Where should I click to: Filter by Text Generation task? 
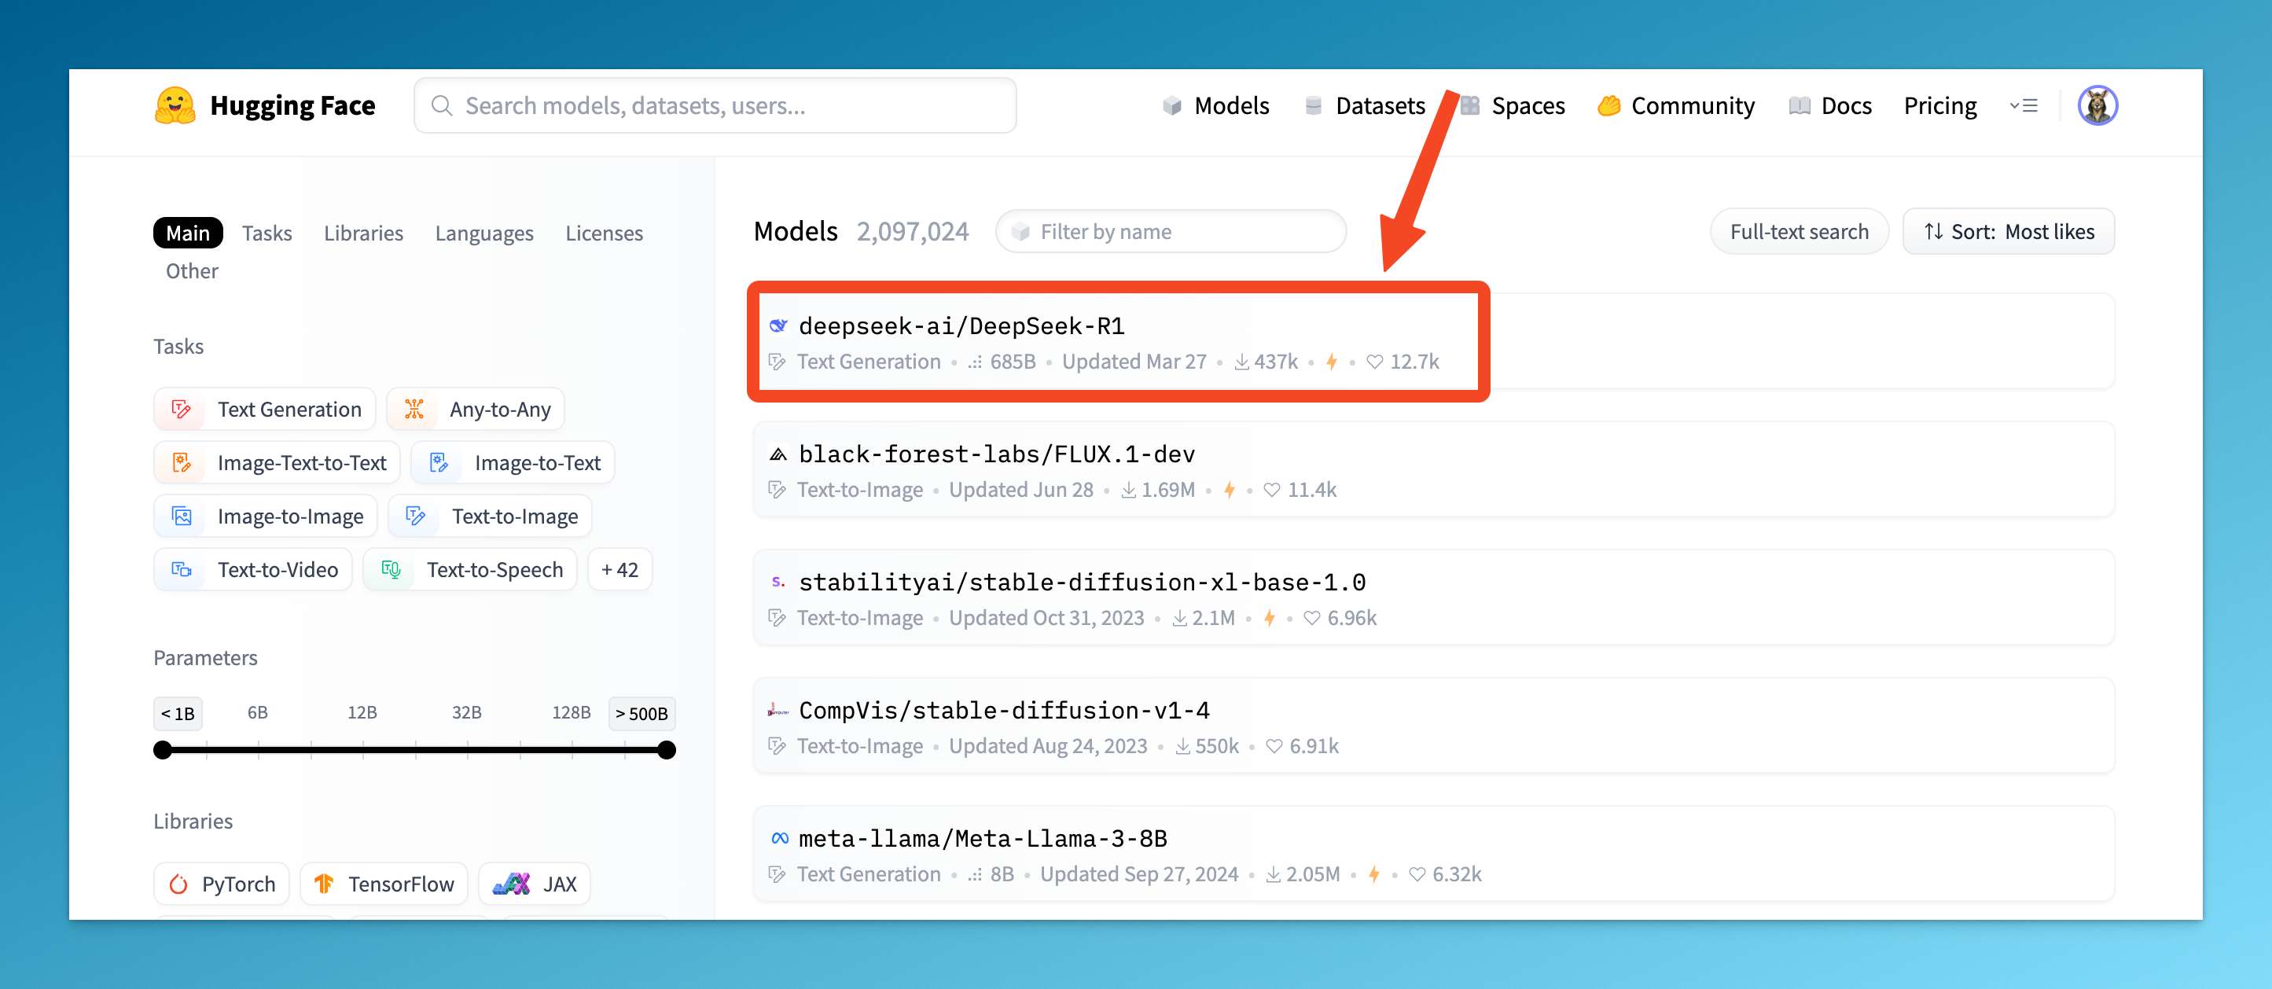coord(265,410)
